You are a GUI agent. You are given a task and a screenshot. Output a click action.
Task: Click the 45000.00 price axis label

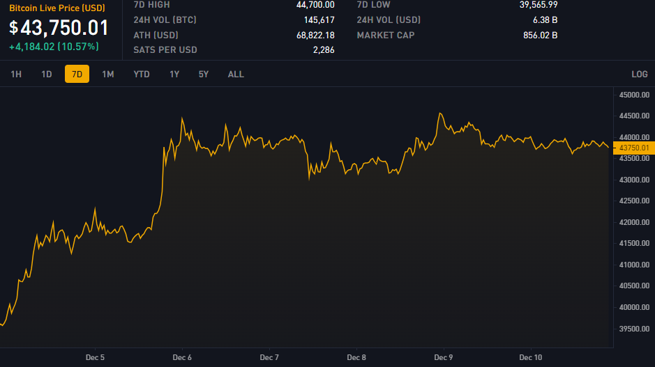(634, 95)
